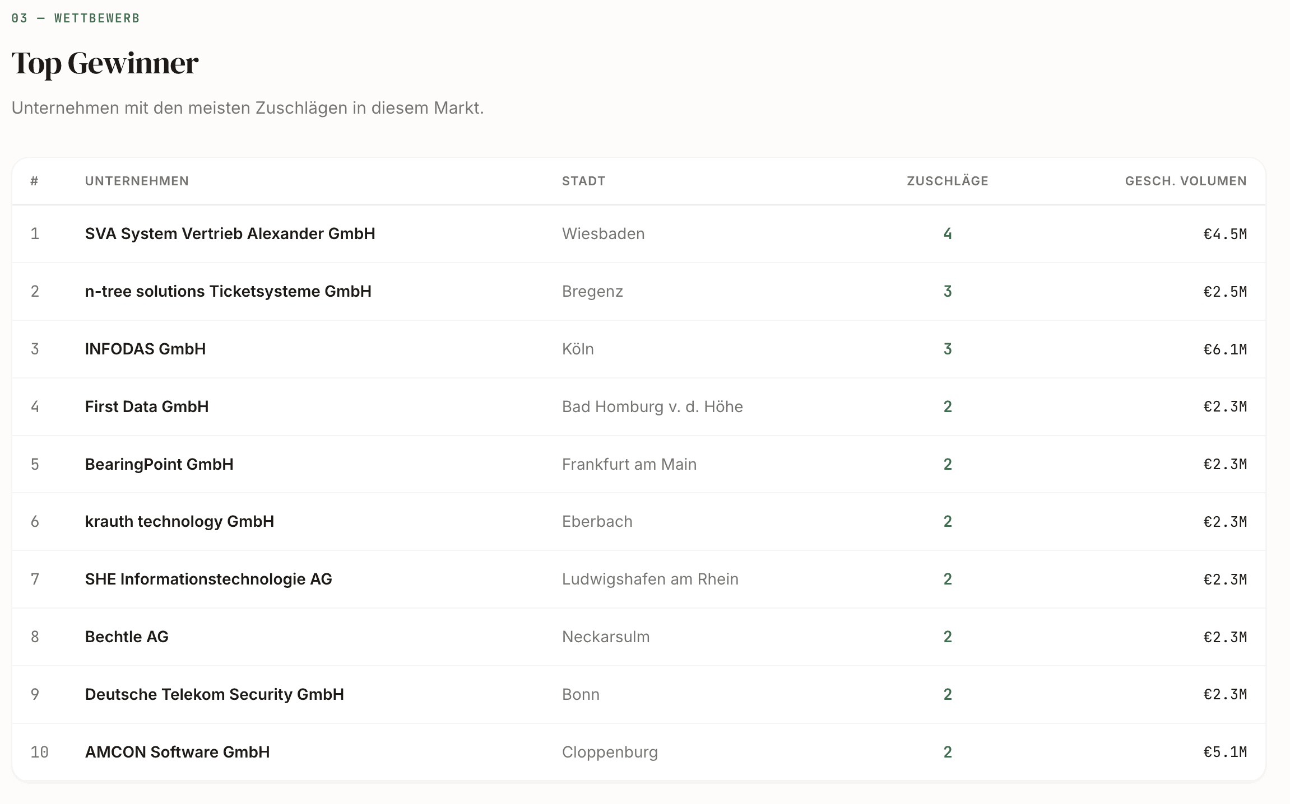The image size is (1290, 804).
Task: Sort by the Stadt column header
Action: tap(583, 181)
